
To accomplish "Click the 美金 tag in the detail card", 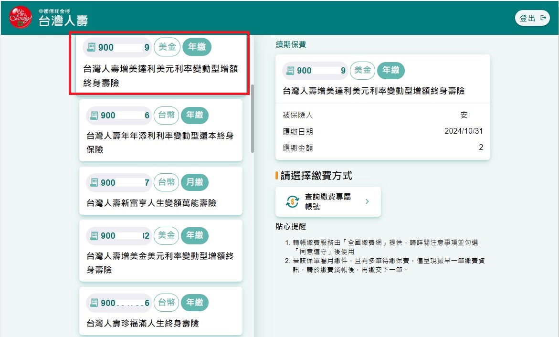I will [x=363, y=70].
